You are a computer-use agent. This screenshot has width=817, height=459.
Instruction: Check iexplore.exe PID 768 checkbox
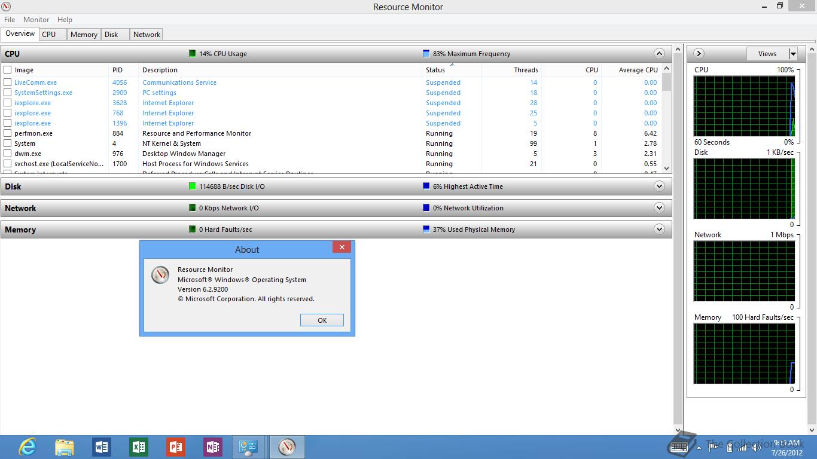8,113
